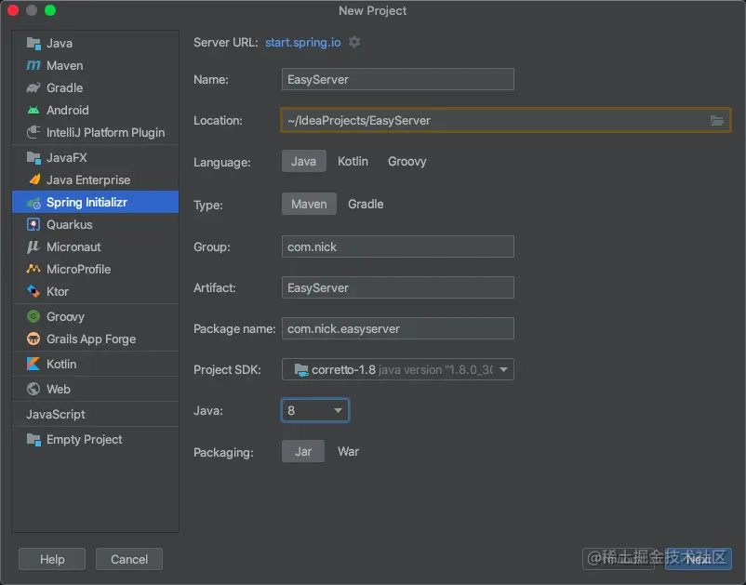The height and width of the screenshot is (585, 746).
Task: Select the Groovy label in sidebar list
Action: click(66, 317)
